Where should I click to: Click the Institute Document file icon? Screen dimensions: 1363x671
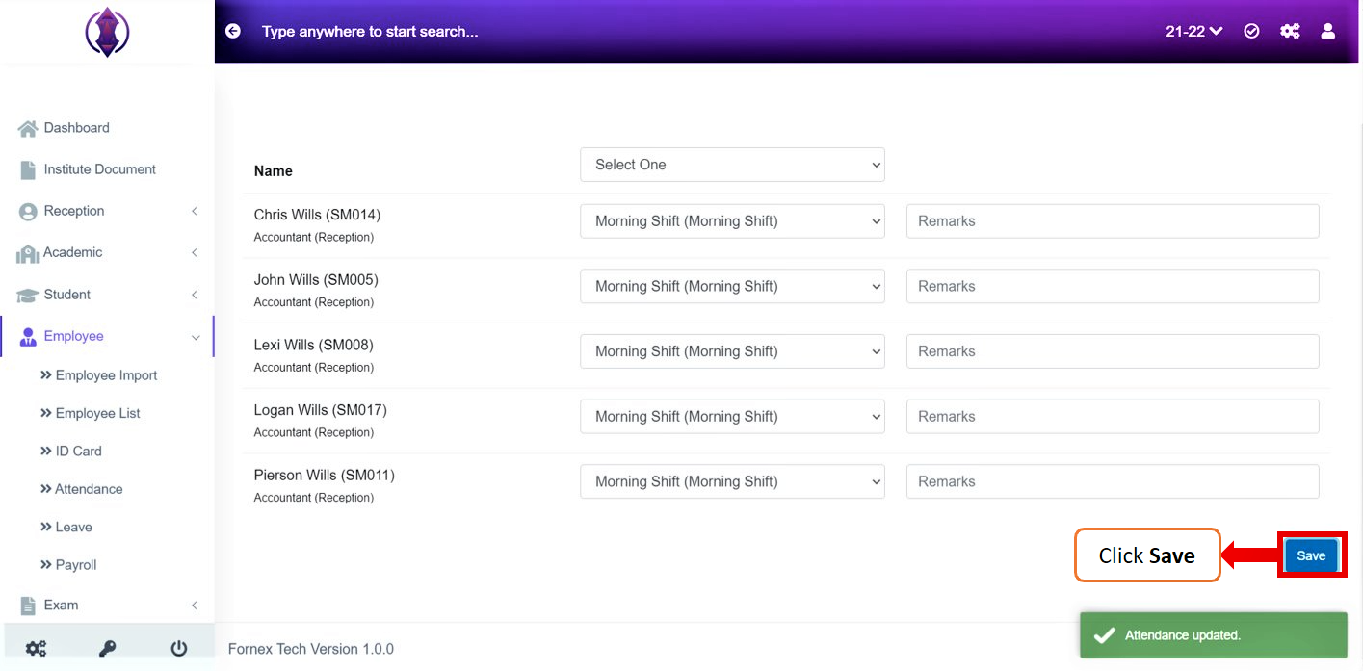click(28, 169)
